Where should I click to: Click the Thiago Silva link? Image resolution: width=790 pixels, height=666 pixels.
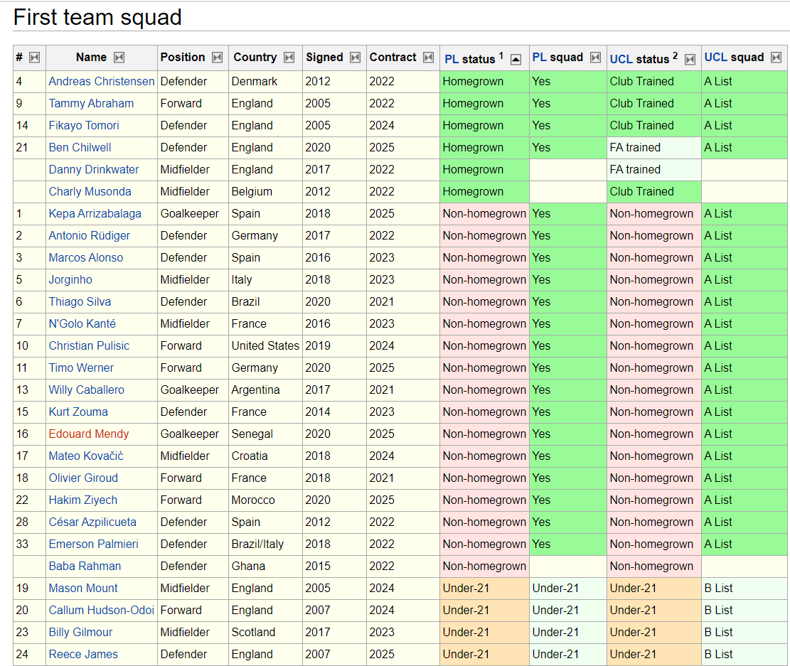(80, 302)
